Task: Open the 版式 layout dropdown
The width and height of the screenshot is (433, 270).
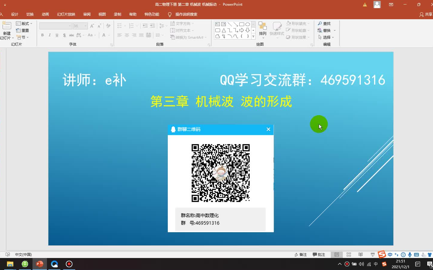Action: click(x=24, y=23)
